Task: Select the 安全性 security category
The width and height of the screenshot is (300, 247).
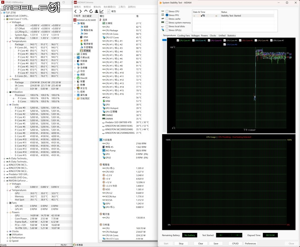Action: (82, 88)
